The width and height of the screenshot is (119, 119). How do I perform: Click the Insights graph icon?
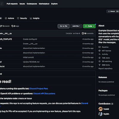tap(31, 18)
